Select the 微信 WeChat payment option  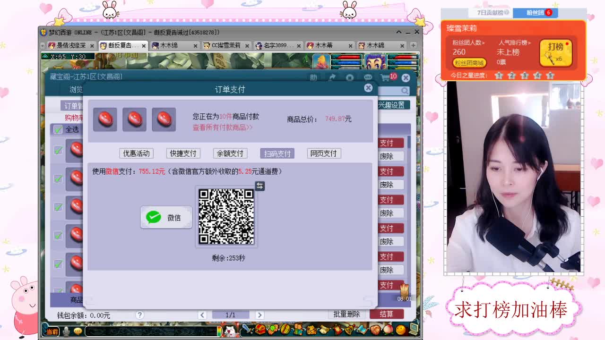point(166,217)
